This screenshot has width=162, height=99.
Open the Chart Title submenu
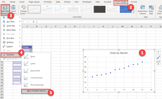pyautogui.click(x=11, y=26)
